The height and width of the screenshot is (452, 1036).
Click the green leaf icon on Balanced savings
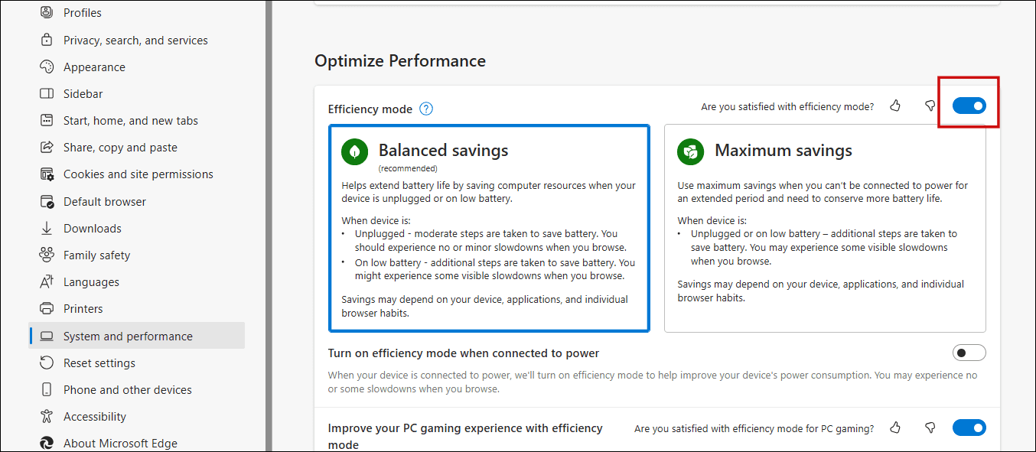[x=354, y=151]
